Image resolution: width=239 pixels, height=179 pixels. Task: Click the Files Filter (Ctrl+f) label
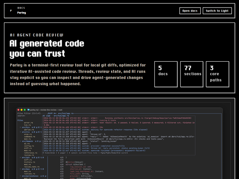tap(29, 113)
